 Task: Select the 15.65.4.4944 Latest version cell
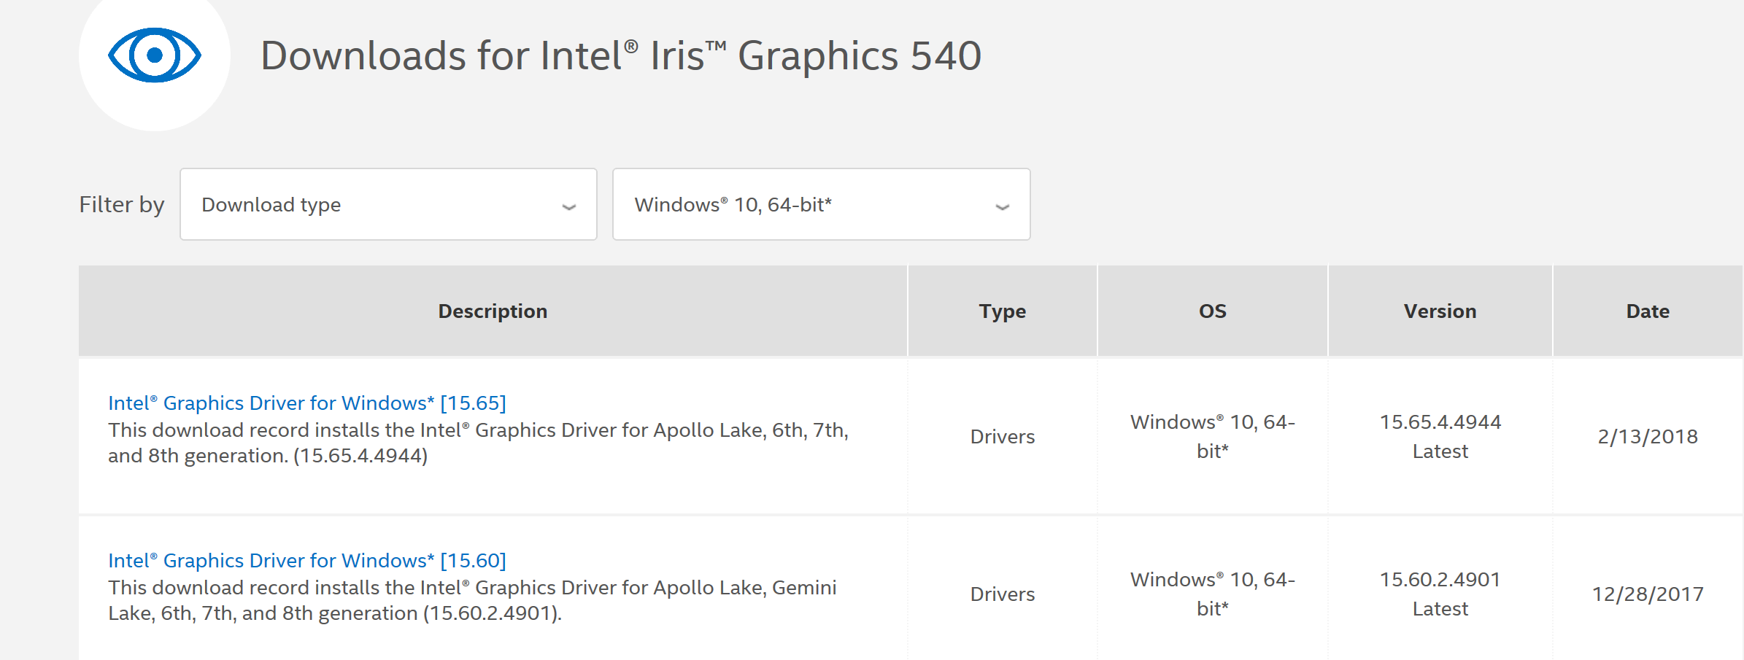coord(1440,436)
